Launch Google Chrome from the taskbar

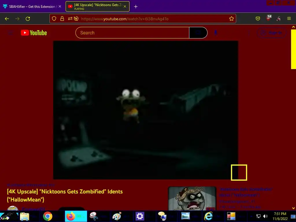pyautogui.click(x=48, y=216)
